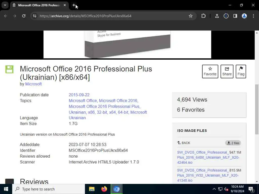The image size is (259, 194).
Task: Open the 64-bit topic link
Action: click(123, 112)
